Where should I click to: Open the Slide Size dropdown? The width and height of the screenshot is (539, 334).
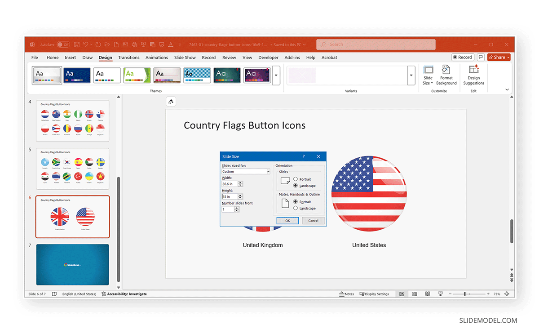tap(428, 76)
